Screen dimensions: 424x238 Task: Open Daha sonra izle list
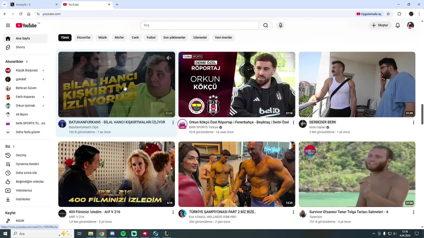(25, 173)
